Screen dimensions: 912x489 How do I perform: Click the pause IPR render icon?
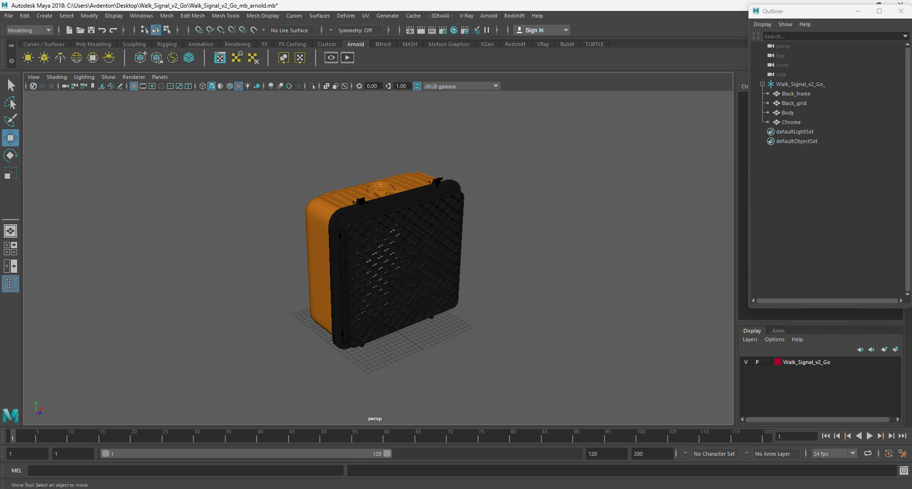(487, 30)
